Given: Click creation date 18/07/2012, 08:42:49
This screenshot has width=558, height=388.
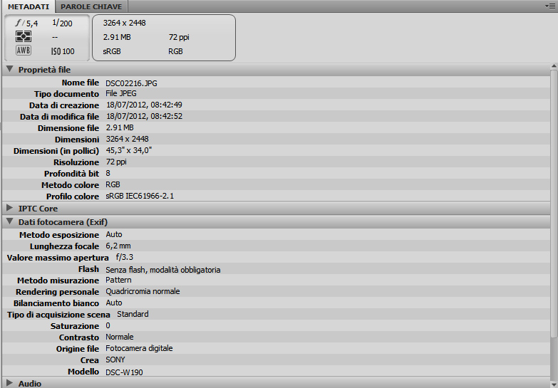Looking at the screenshot, I should (x=144, y=105).
